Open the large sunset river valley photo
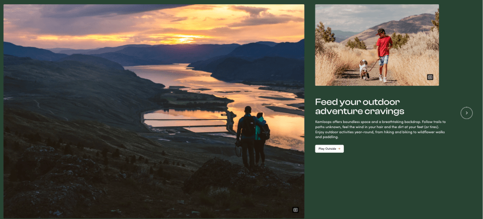483x219 pixels. click(x=154, y=111)
